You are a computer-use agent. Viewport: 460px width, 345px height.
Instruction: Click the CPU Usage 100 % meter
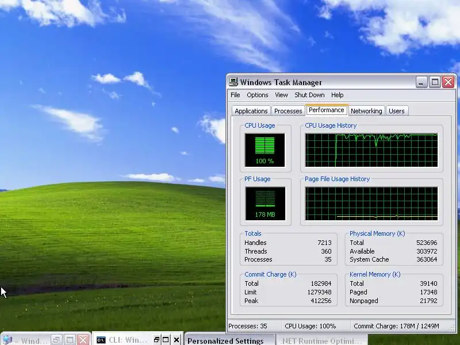(x=264, y=150)
